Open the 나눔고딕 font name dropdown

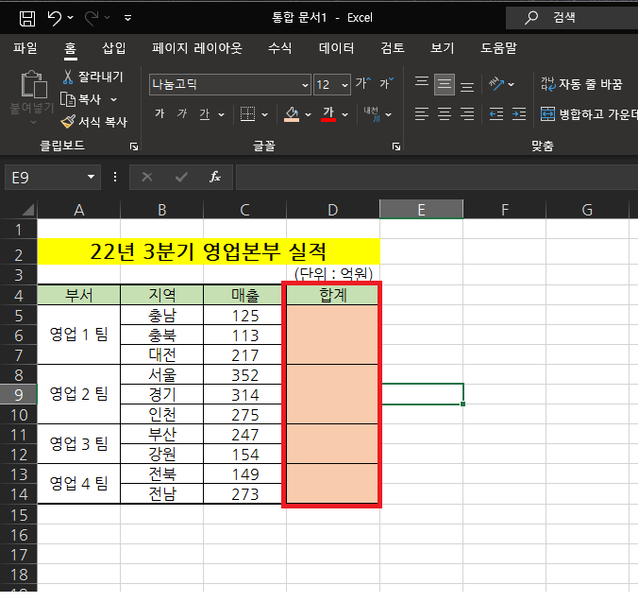[305, 85]
